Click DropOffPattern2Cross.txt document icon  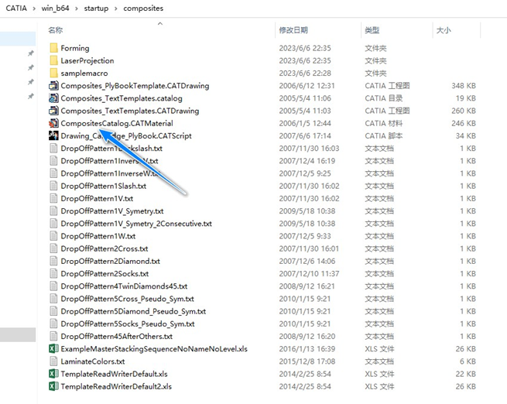(53, 248)
